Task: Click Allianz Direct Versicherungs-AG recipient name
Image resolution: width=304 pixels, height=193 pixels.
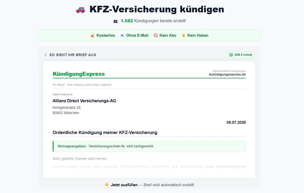Action: [84, 101]
